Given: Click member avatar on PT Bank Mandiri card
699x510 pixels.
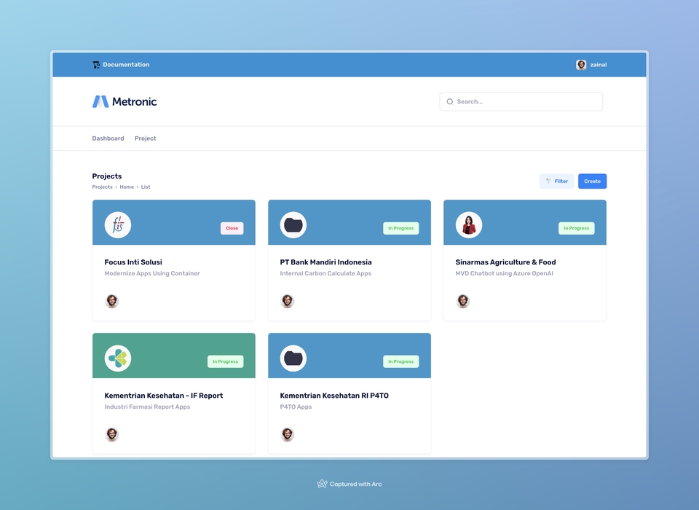Looking at the screenshot, I should tap(288, 301).
